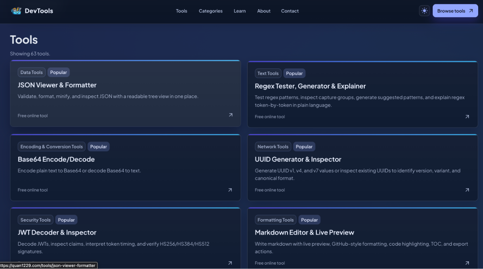Click arrow icon on JWT Decoder card
483x269 pixels.
point(230,263)
